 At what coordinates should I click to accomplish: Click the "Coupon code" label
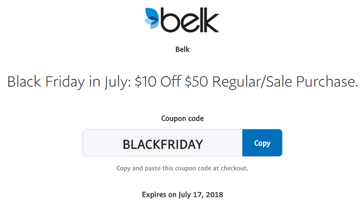[x=183, y=118]
